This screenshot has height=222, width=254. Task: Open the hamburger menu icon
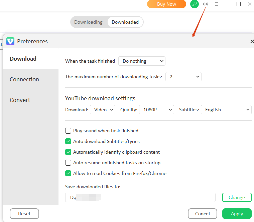click(217, 4)
